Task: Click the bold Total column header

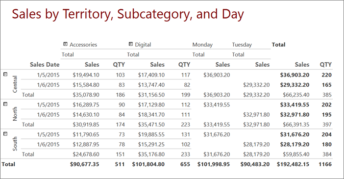Action: coord(278,45)
